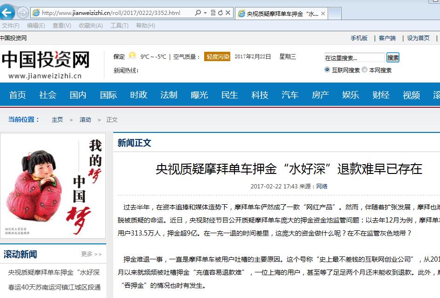Go forward with the browser Forward arrow
This screenshot has height=298, width=440.
[x=22, y=13]
